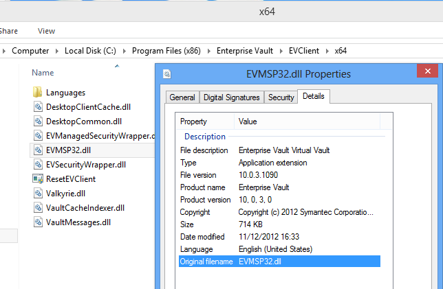Screen dimensions: 443x289
Task: Switch to the Security tab
Action: tap(281, 97)
